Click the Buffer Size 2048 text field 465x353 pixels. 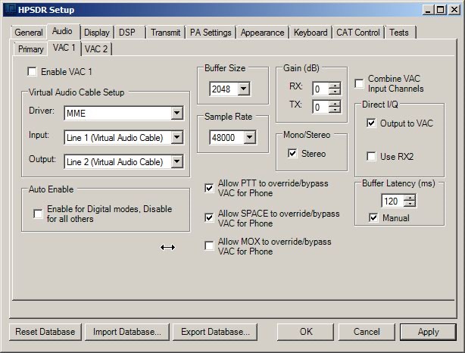click(x=223, y=89)
